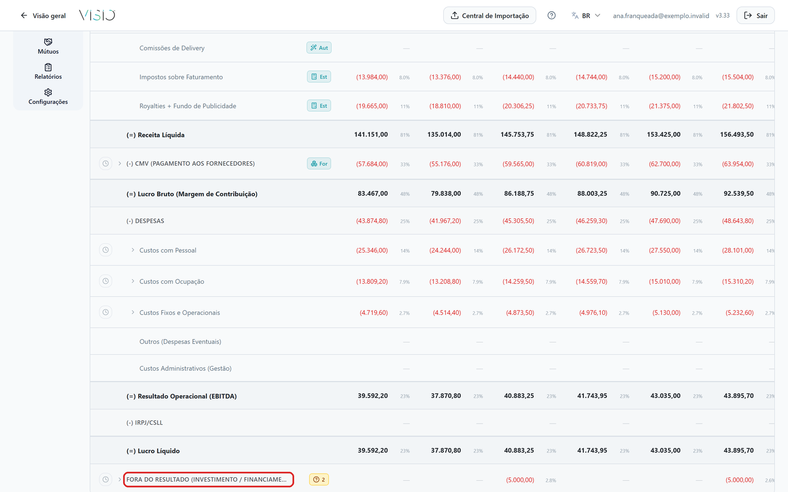Click Outros (Despesas Eventuais) label

[x=180, y=341]
